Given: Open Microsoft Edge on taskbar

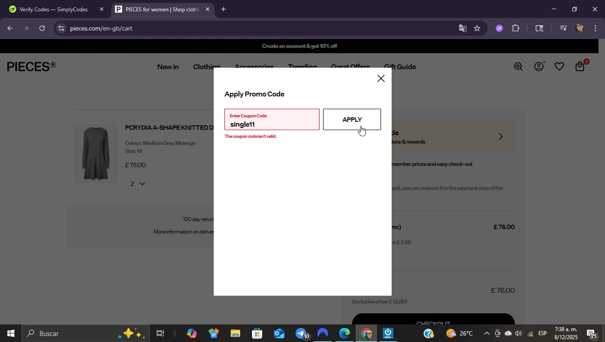Looking at the screenshot, I should tap(344, 334).
